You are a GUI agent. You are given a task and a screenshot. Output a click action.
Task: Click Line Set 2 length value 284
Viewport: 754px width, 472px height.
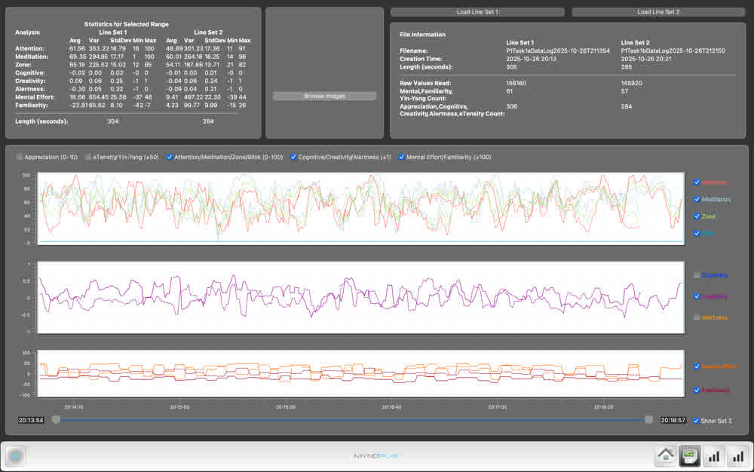point(208,121)
